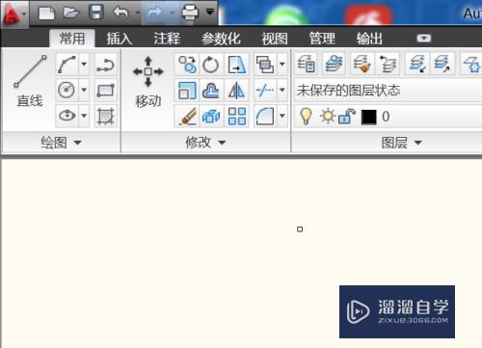The height and width of the screenshot is (348, 482).
Task: Expand the Ellipse tool options arrow
Action: (84, 116)
